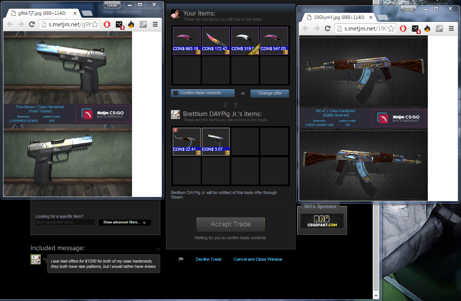Screen dimensions: 461x301
Task: Open Lucas profile button in g9bk7jT.jpg window
Action: click(112, 5)
